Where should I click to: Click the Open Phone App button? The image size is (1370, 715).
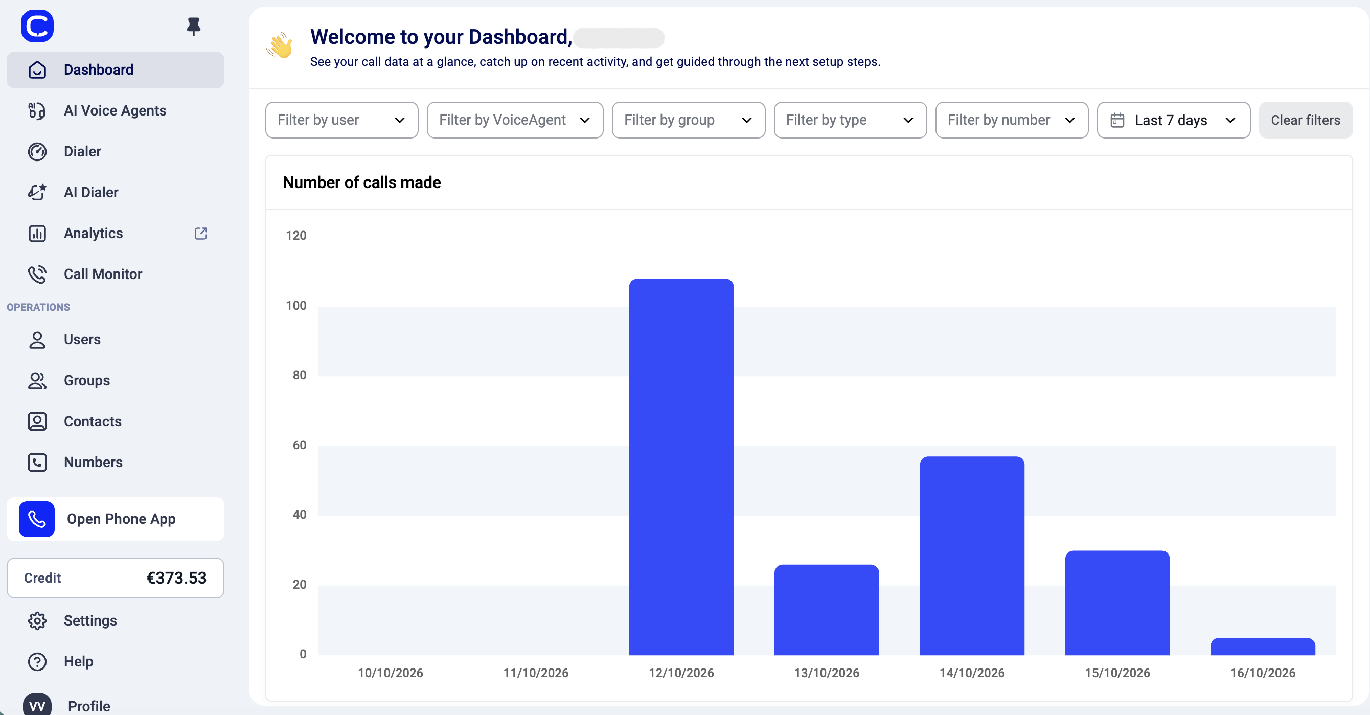tap(116, 519)
